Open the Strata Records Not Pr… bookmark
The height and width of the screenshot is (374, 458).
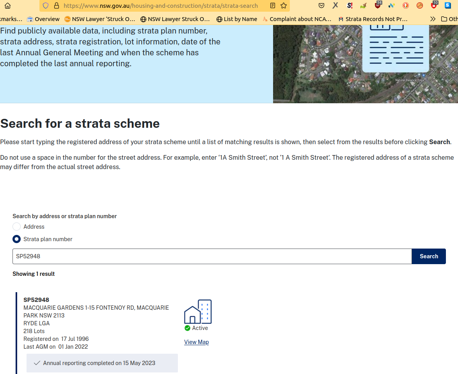373,19
